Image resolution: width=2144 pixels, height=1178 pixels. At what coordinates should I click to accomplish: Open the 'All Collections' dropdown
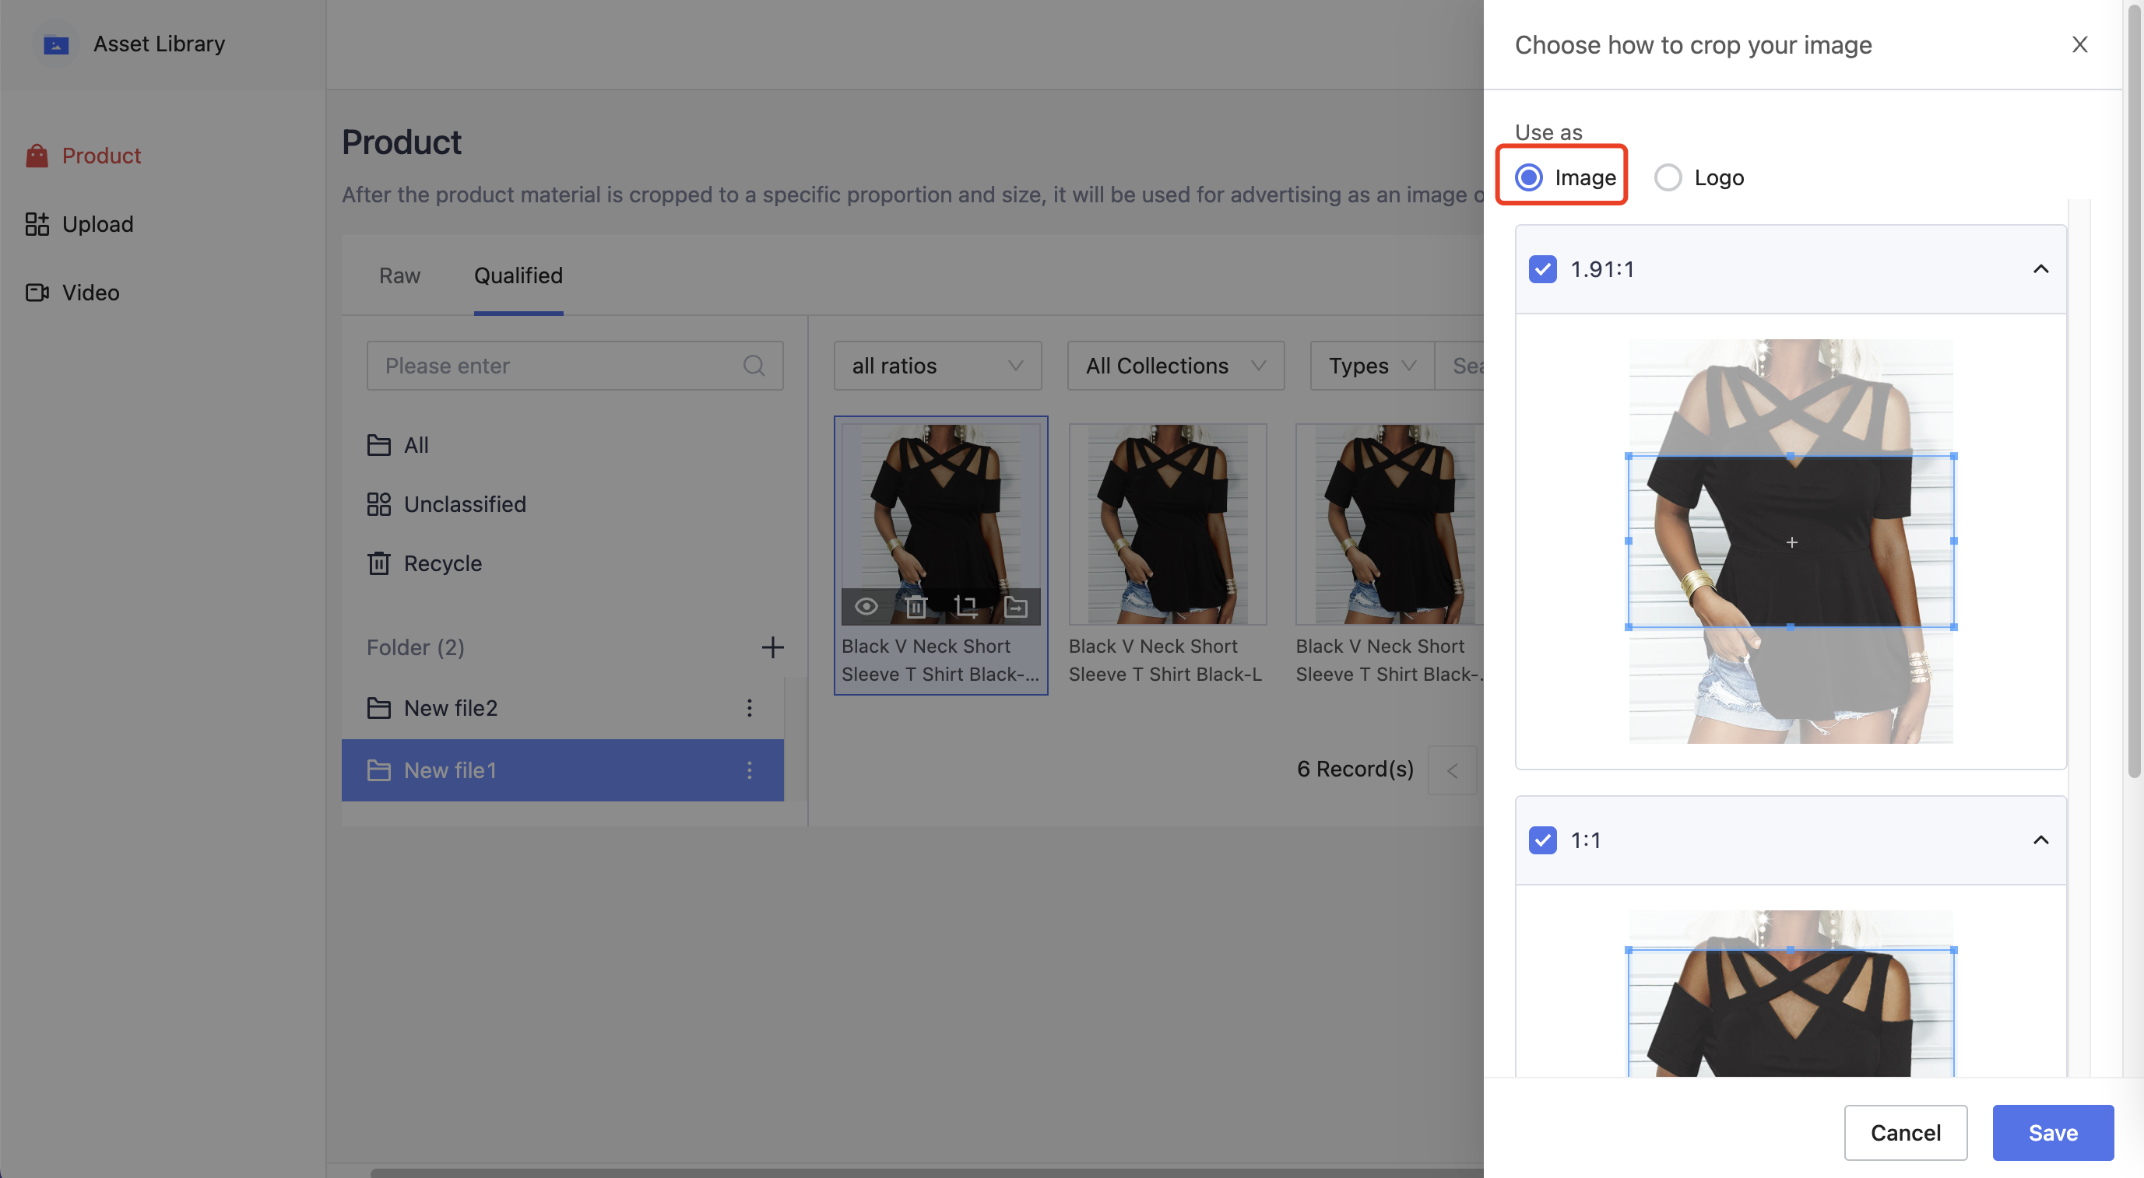[x=1176, y=365]
